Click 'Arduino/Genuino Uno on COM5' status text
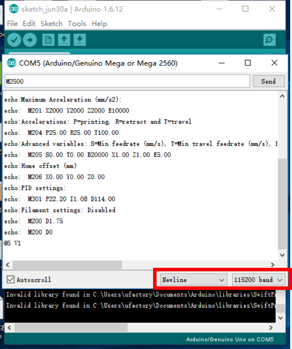 230,339
